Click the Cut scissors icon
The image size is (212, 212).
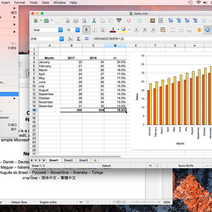point(94,20)
